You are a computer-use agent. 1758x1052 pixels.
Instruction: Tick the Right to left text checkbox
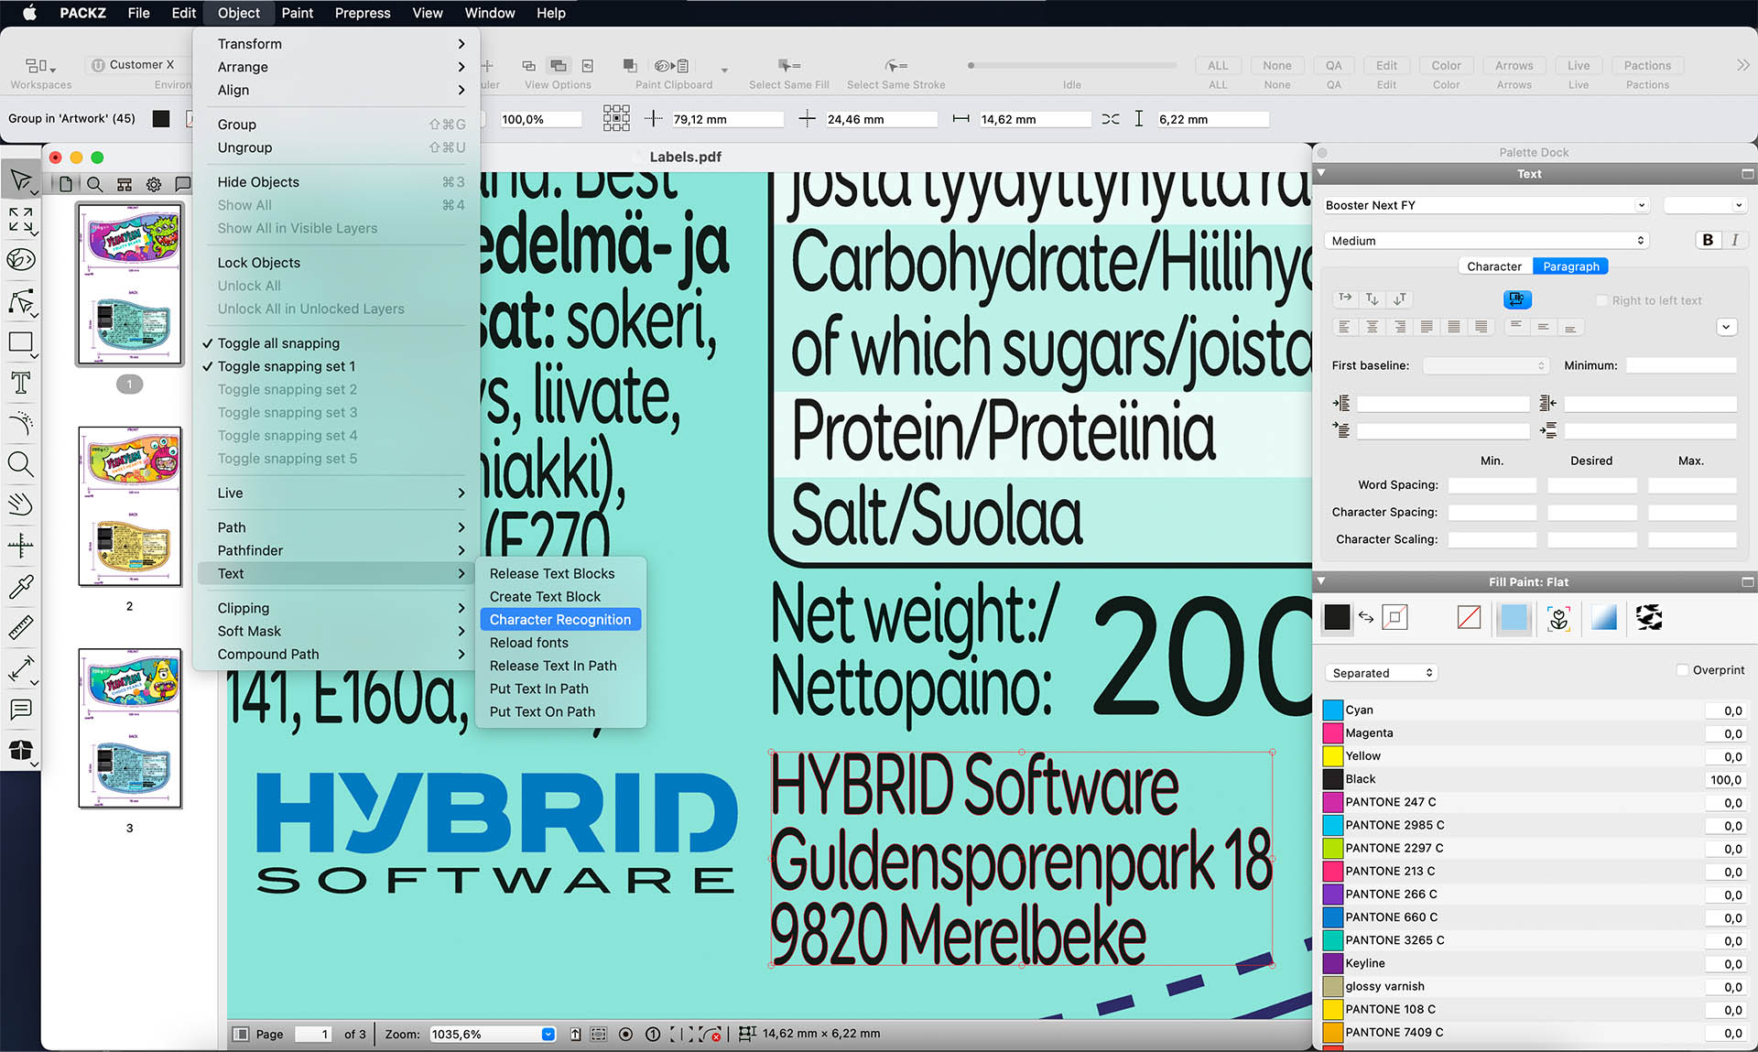tap(1601, 300)
